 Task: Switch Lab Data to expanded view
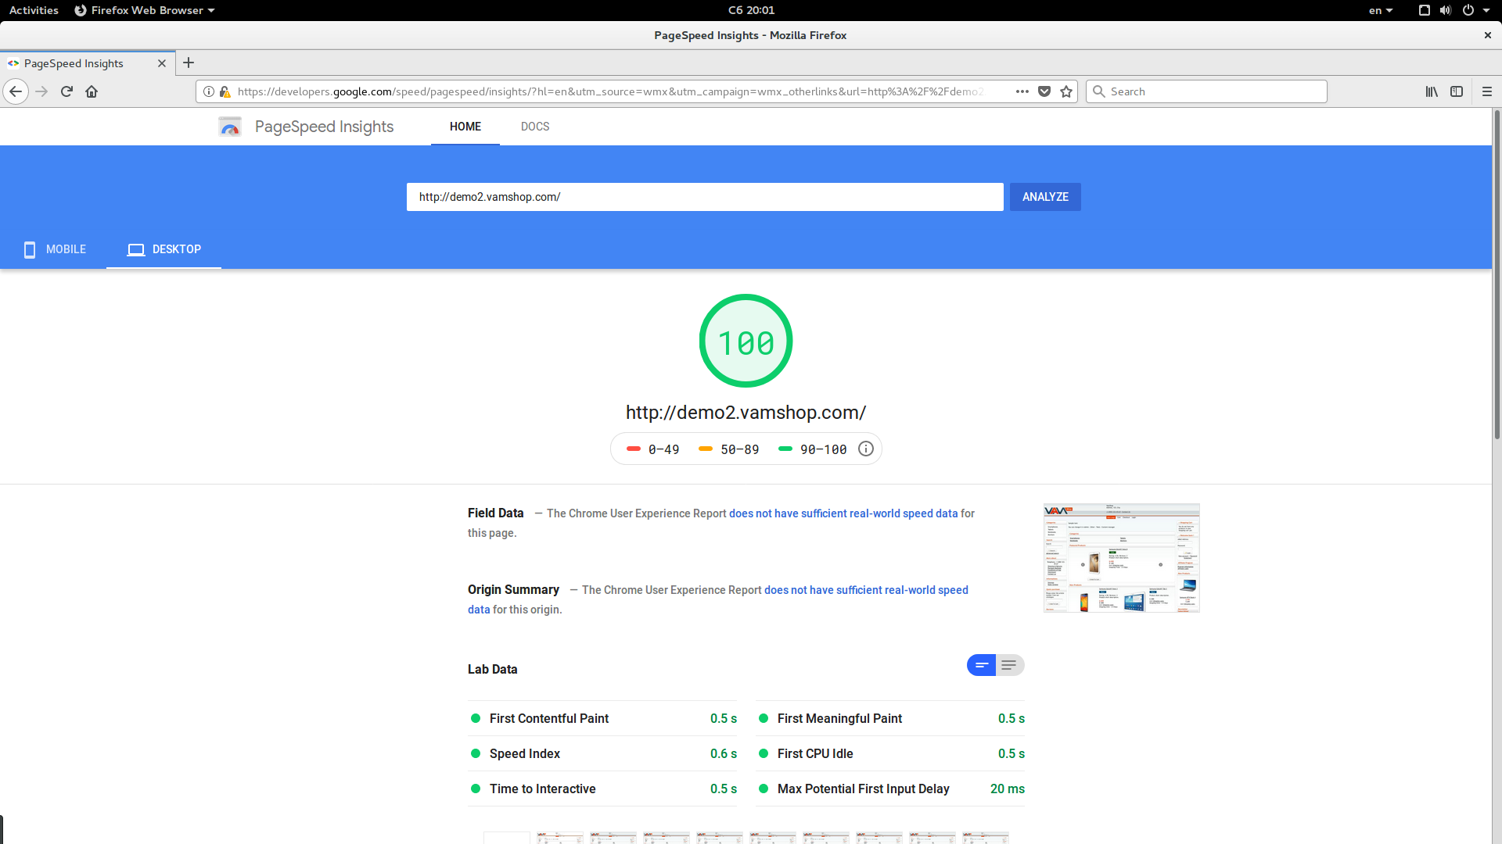pos(1010,665)
